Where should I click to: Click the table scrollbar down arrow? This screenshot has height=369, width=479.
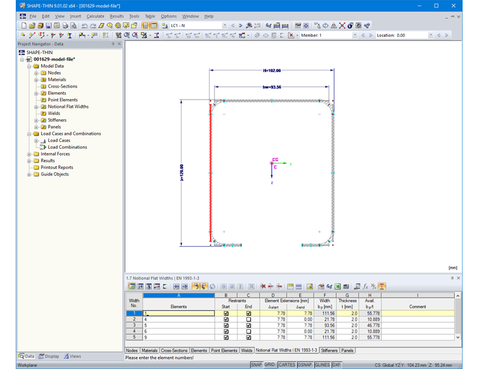[458, 337]
